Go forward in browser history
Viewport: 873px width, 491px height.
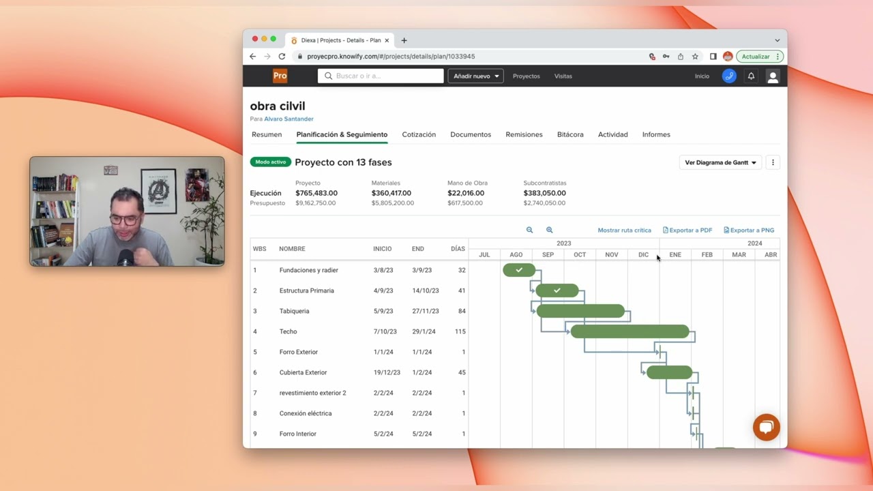pos(267,57)
